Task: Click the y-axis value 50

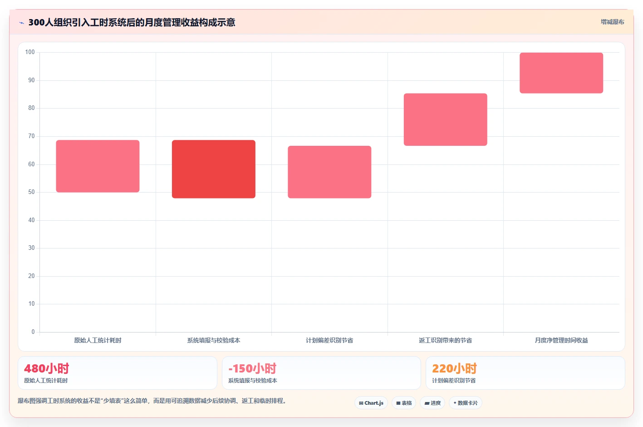Action: pos(31,192)
